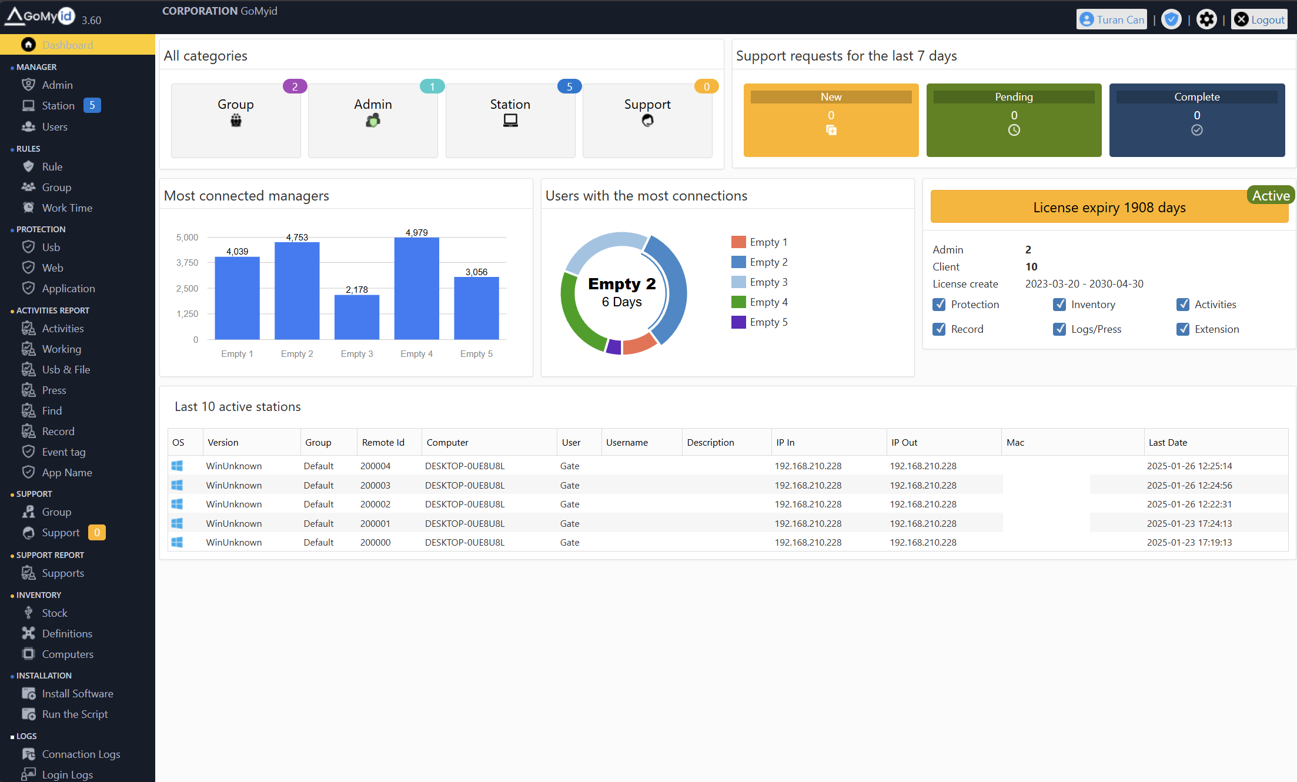Open the Work Time menu item
1297x782 pixels.
pos(67,208)
